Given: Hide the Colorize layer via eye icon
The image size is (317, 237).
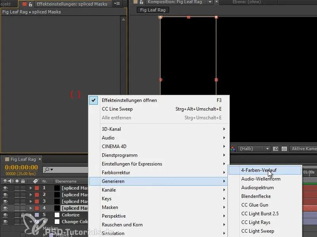Looking at the screenshot, I should (x=5, y=215).
